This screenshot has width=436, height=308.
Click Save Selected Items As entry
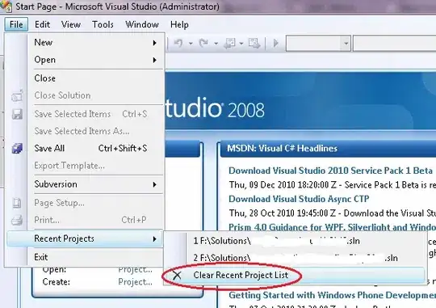(x=95, y=131)
